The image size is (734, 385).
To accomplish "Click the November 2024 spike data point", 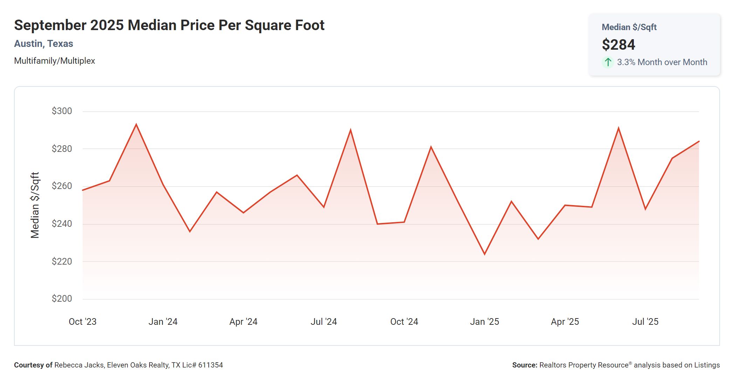I will 431,146.
